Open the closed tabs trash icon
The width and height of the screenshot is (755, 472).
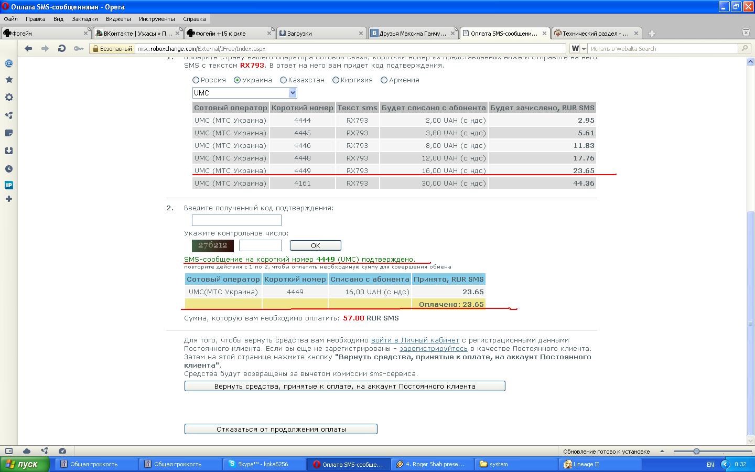746,33
